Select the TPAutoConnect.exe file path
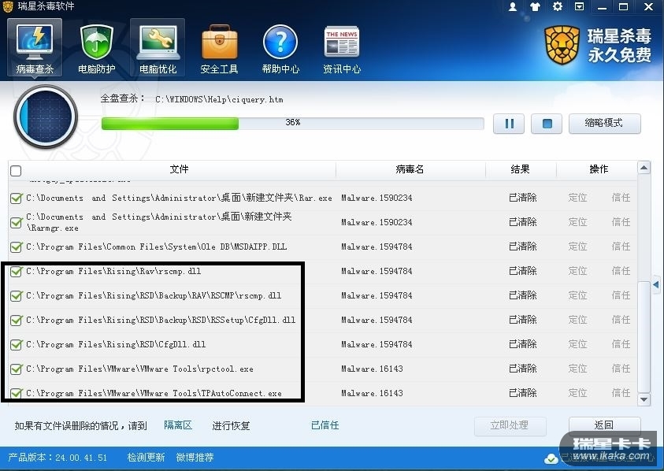This screenshot has height=471, width=664. point(154,394)
